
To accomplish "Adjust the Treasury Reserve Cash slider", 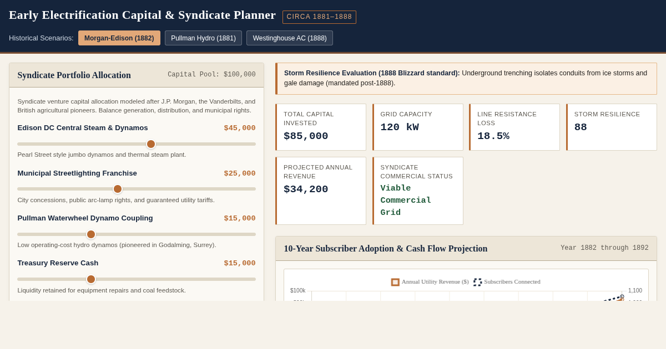I will (137, 279).
